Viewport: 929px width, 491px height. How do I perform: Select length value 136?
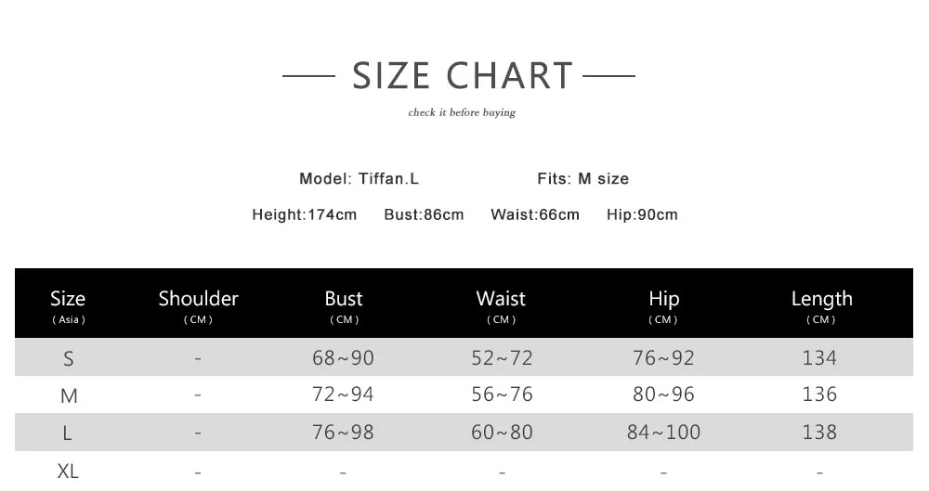(819, 394)
